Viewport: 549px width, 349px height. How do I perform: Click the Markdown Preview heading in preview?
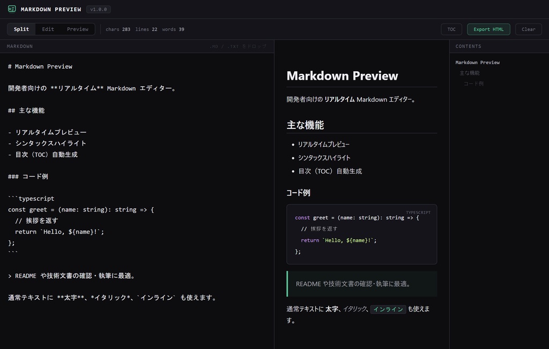[343, 76]
